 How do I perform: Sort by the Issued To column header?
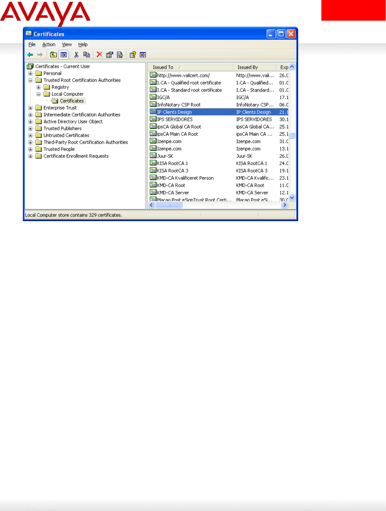pyautogui.click(x=191, y=67)
